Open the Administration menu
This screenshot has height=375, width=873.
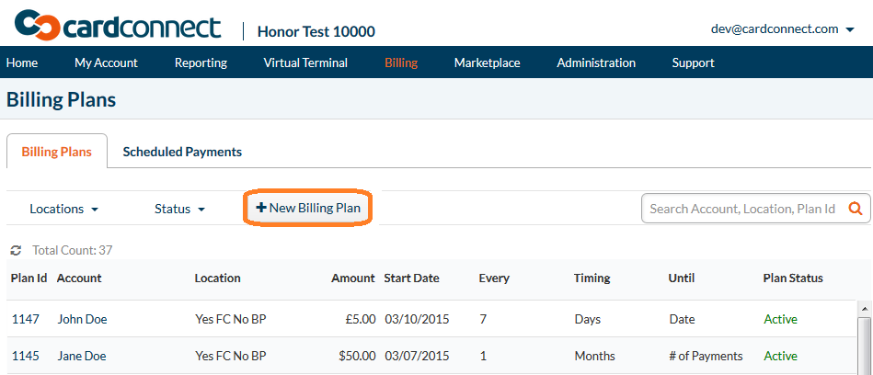[x=596, y=62]
